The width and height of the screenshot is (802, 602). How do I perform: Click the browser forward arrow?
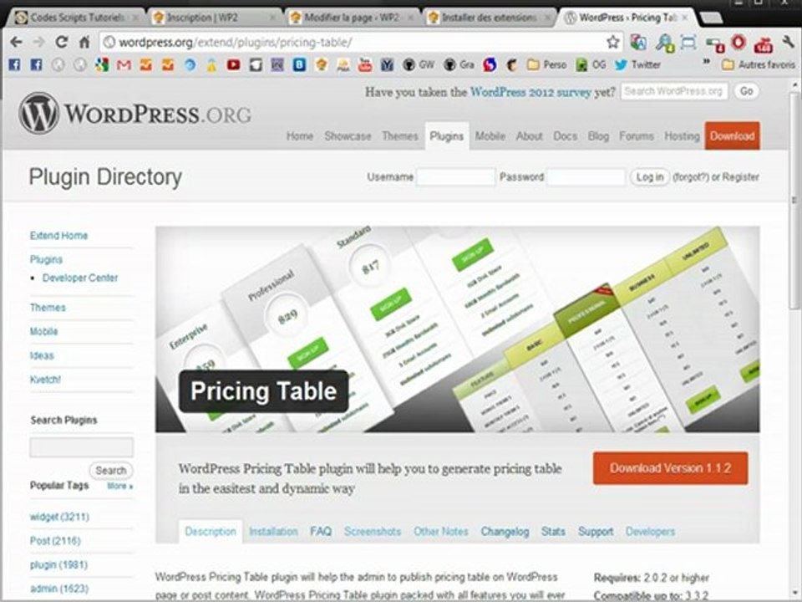(38, 42)
